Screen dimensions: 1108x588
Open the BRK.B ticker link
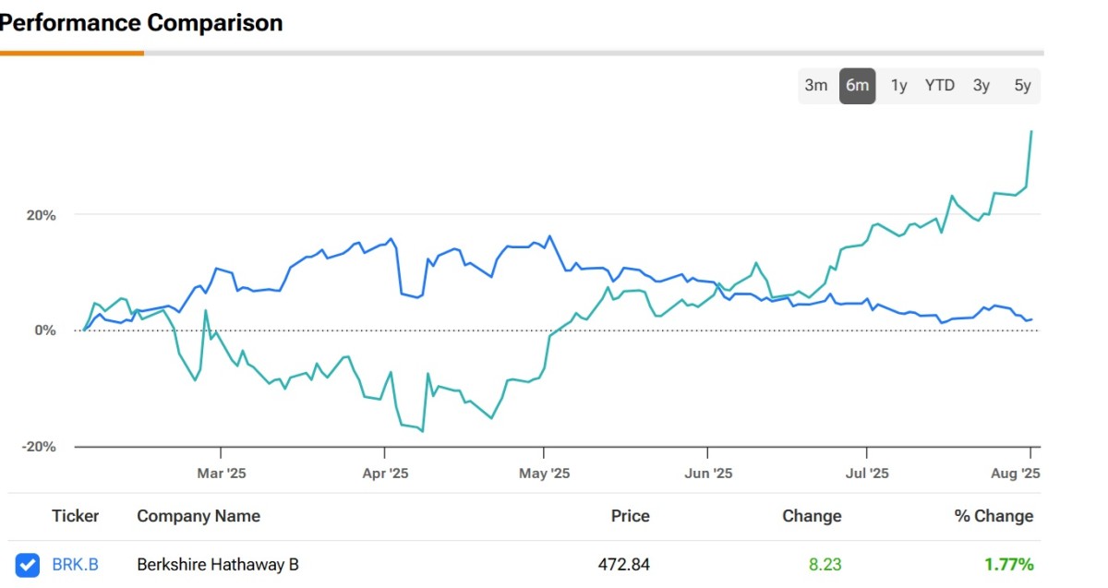[x=75, y=564]
